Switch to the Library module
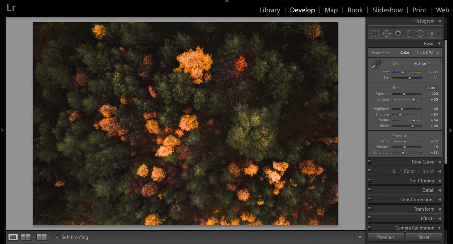 pyautogui.click(x=269, y=10)
